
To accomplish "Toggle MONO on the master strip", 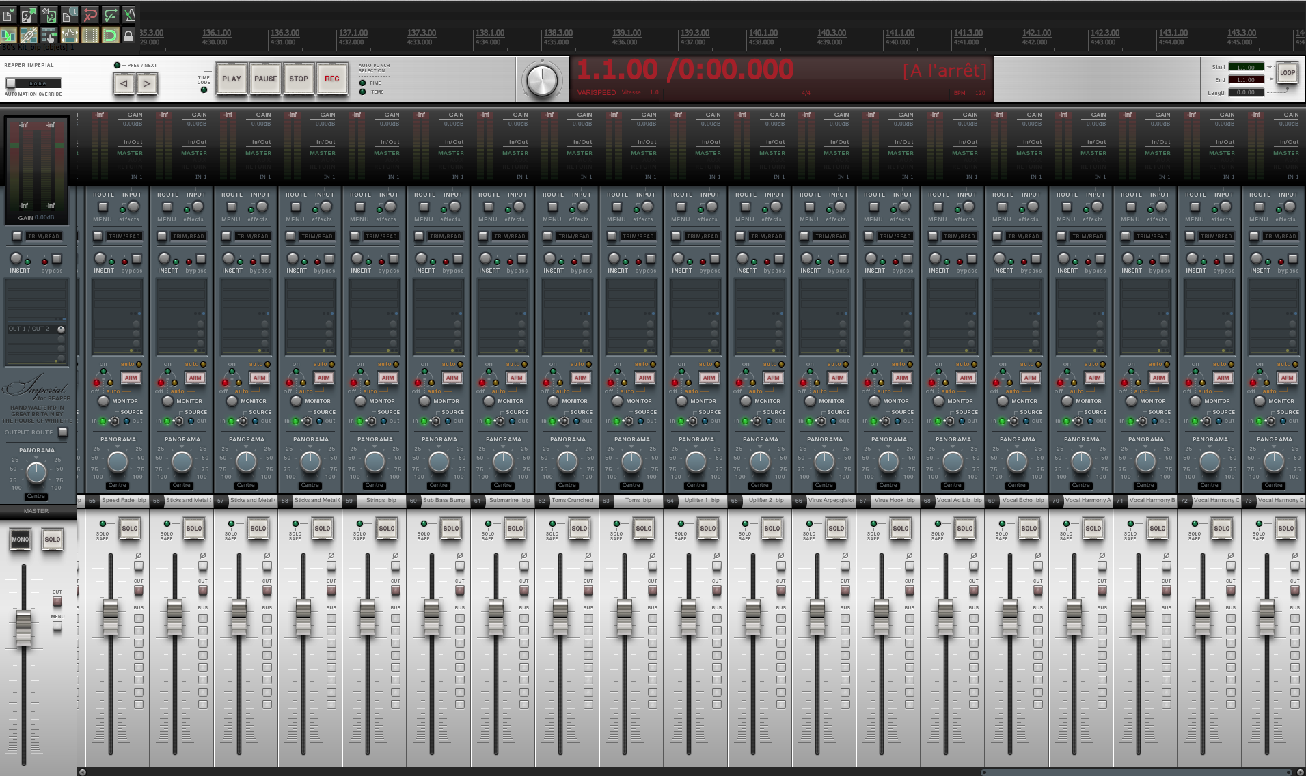I will click(20, 540).
